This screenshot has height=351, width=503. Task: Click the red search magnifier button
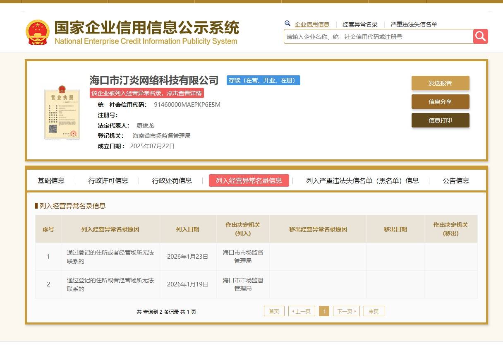click(x=480, y=36)
